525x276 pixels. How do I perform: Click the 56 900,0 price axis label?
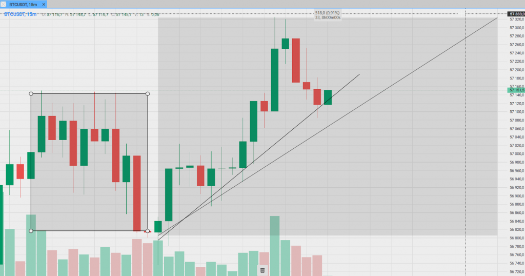pyautogui.click(x=517, y=196)
